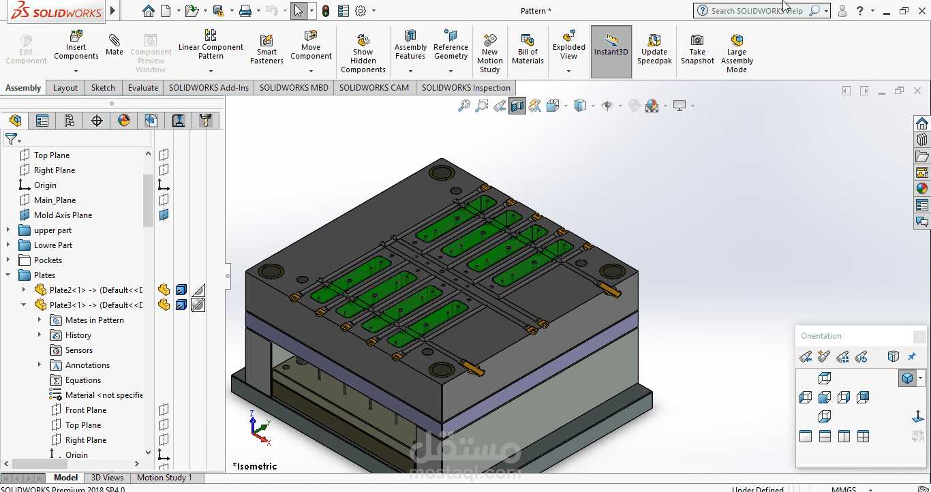Viewport: 931px width, 492px height.
Task: Select Bottom view cube in Orientation
Action: pyautogui.click(x=825, y=416)
